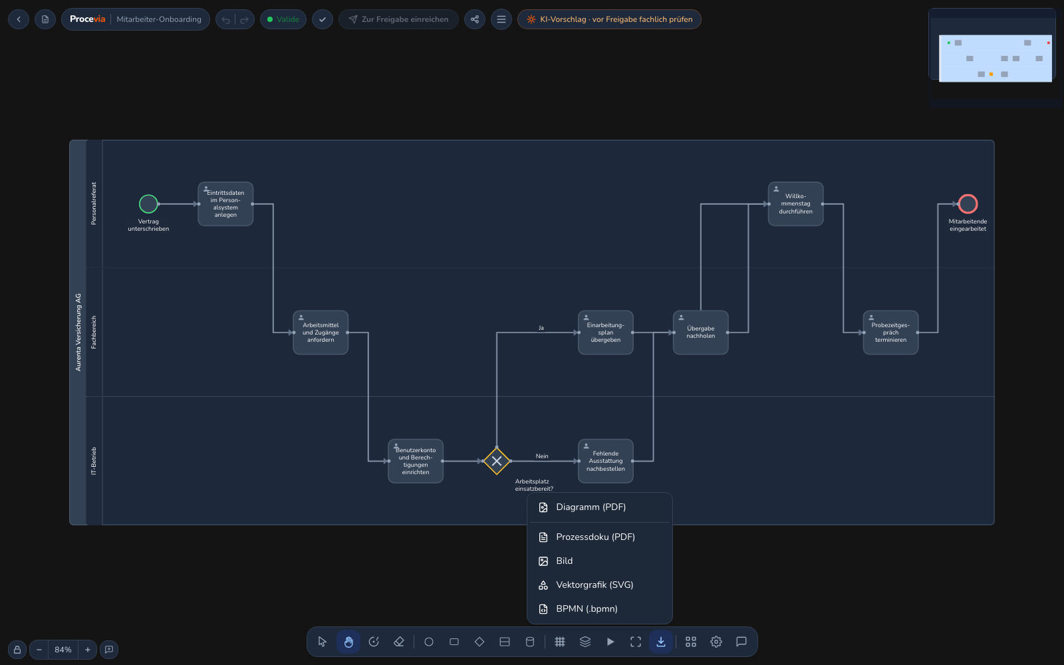Choose Bild export option
This screenshot has height=665, width=1064.
click(600, 561)
